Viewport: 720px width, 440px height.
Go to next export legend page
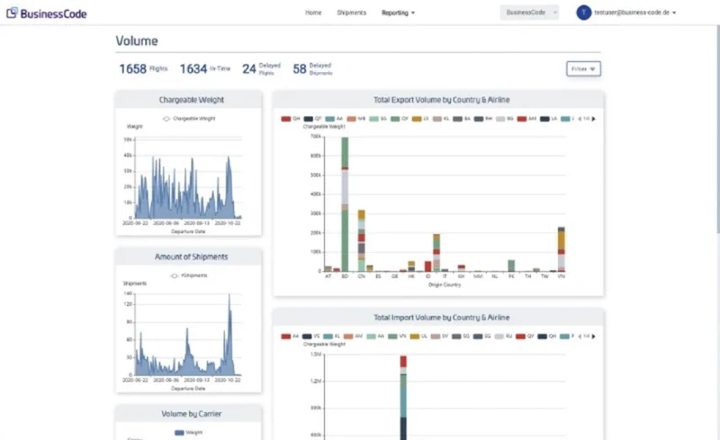point(594,119)
